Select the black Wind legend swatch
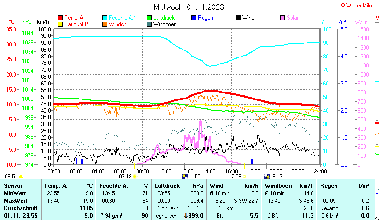This screenshot has width=379, height=220. [x=238, y=18]
